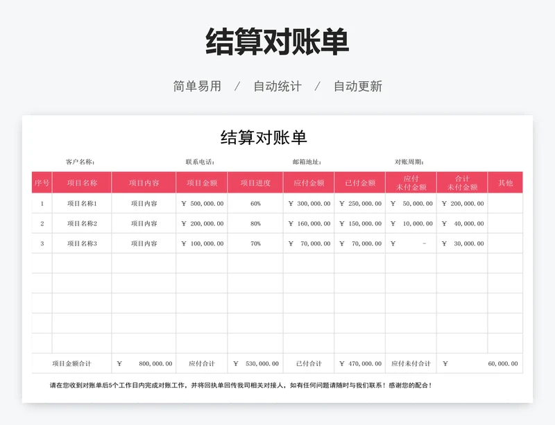Screen dimensions: 555x425
Task: Select the serial number 2 cell
Action: tap(42, 223)
